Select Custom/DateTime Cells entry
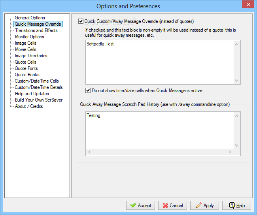 [37, 81]
